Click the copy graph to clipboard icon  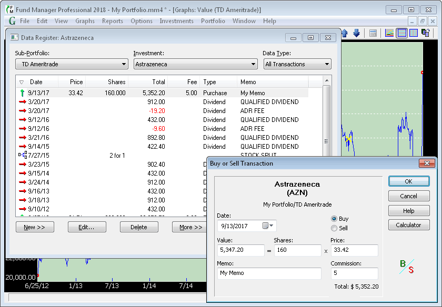(x=425, y=33)
